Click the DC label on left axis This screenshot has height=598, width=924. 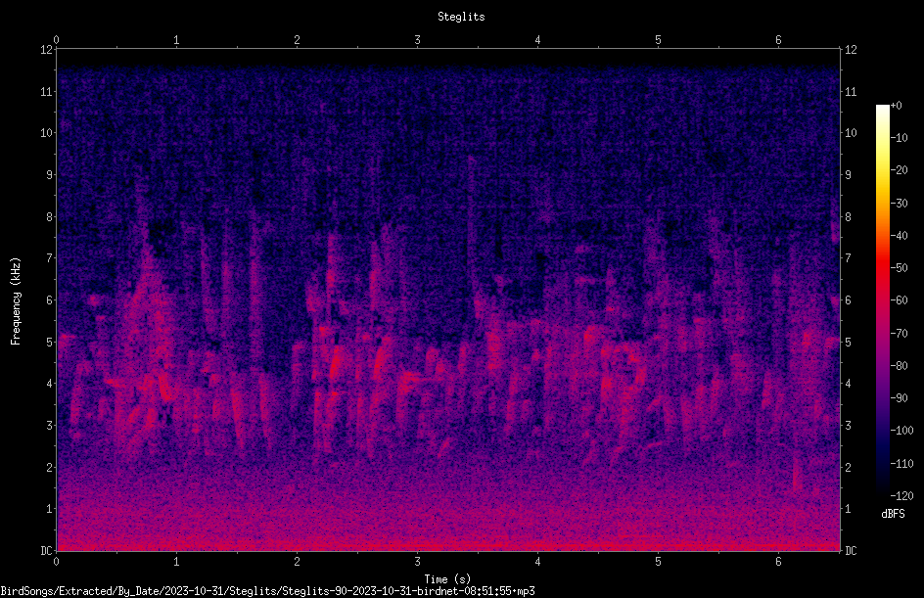coord(47,550)
